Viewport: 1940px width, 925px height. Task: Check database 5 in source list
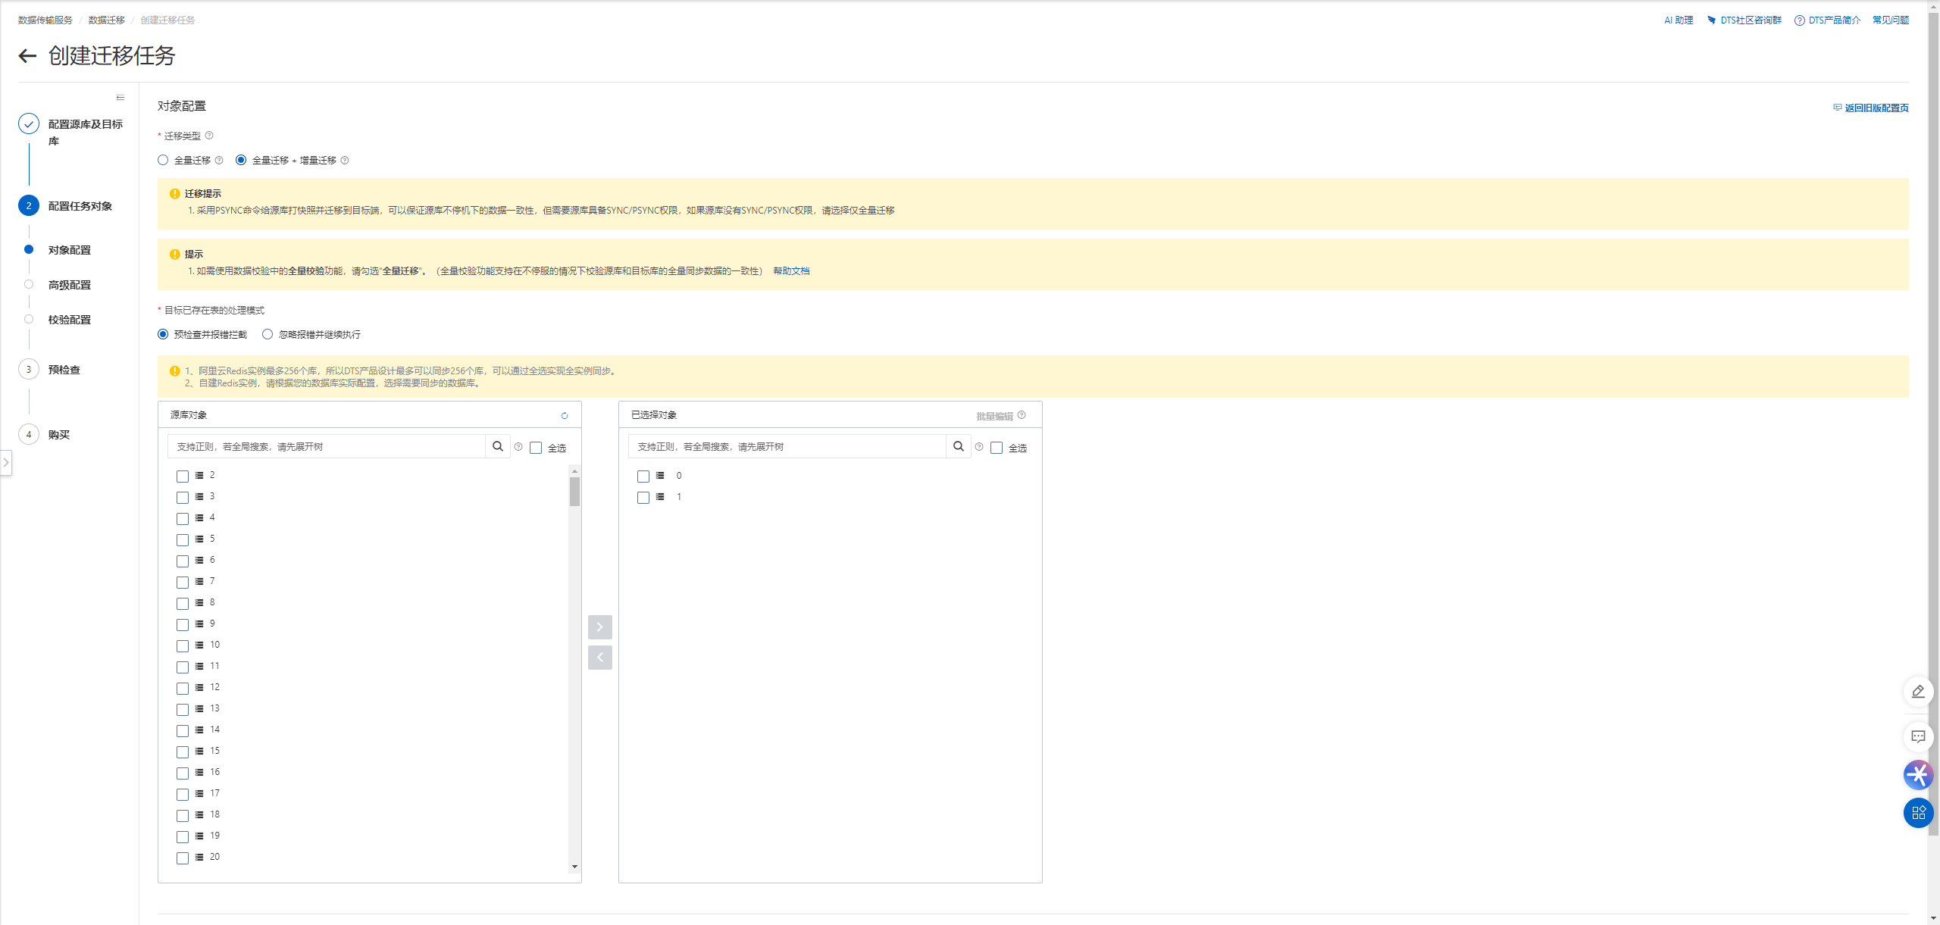pyautogui.click(x=183, y=539)
